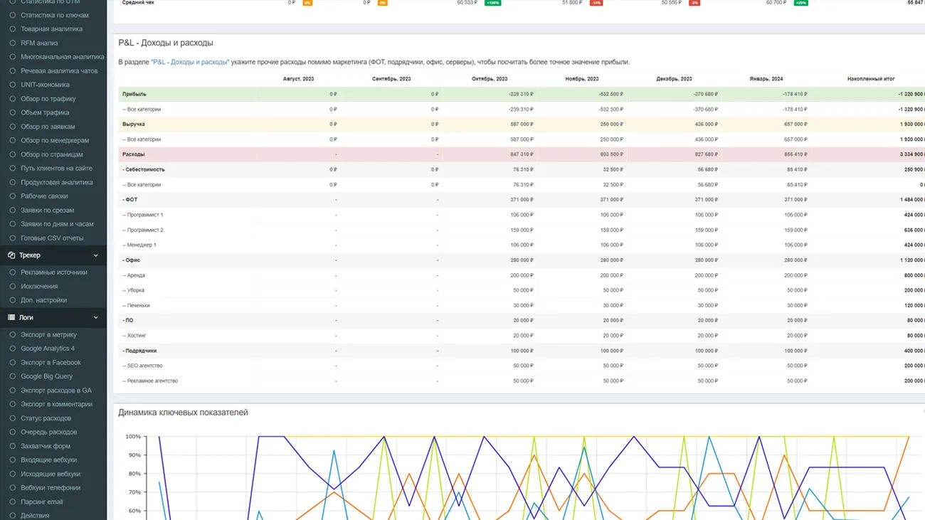This screenshot has width=925, height=520.
Task: Open the P&L - Доходы и расходы link
Action: tap(190, 62)
